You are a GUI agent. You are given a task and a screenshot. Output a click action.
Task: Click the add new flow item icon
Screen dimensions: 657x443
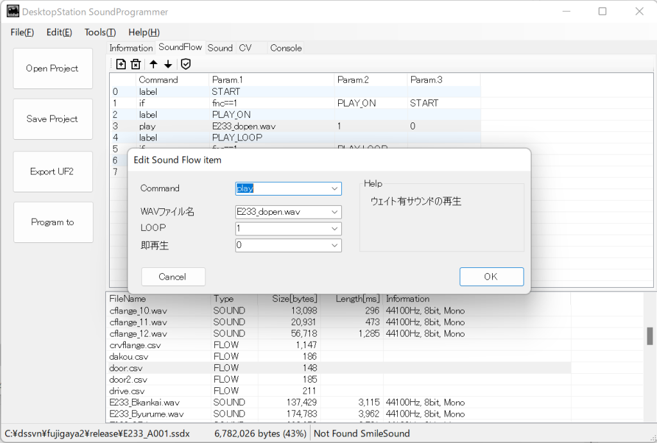121,64
